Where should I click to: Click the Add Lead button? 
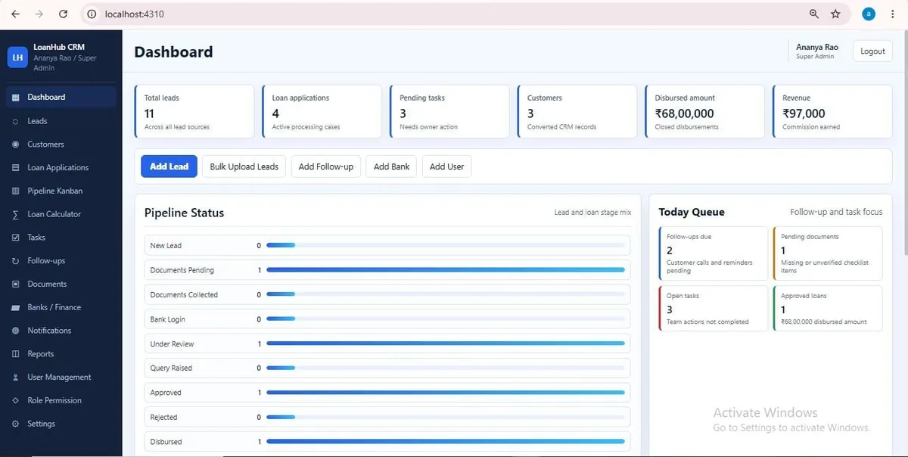click(x=169, y=166)
